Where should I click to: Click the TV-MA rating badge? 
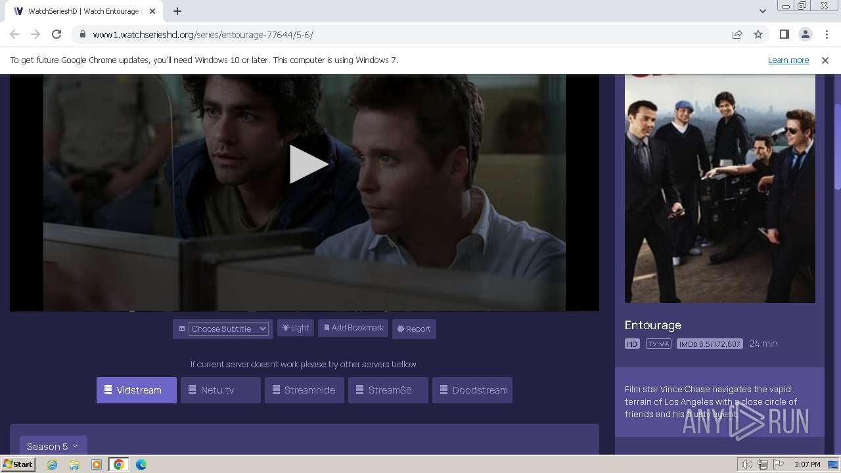coord(658,344)
